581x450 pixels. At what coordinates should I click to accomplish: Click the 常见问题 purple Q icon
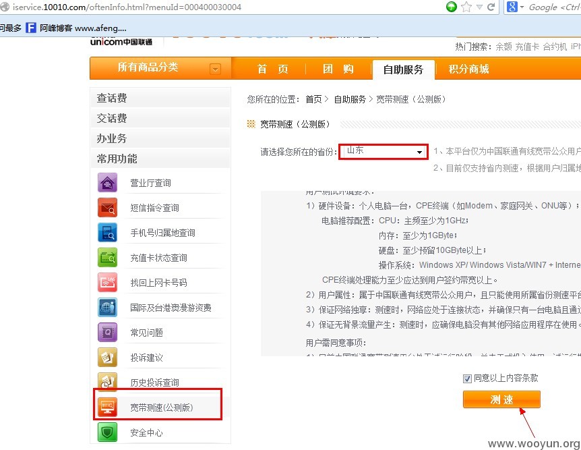(107, 333)
